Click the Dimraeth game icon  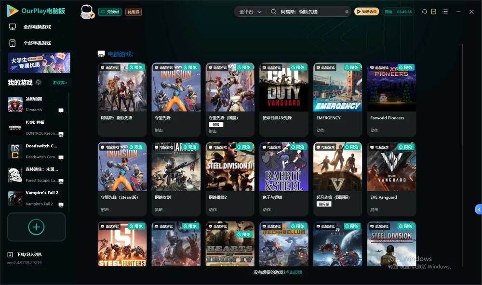pyautogui.click(x=15, y=104)
